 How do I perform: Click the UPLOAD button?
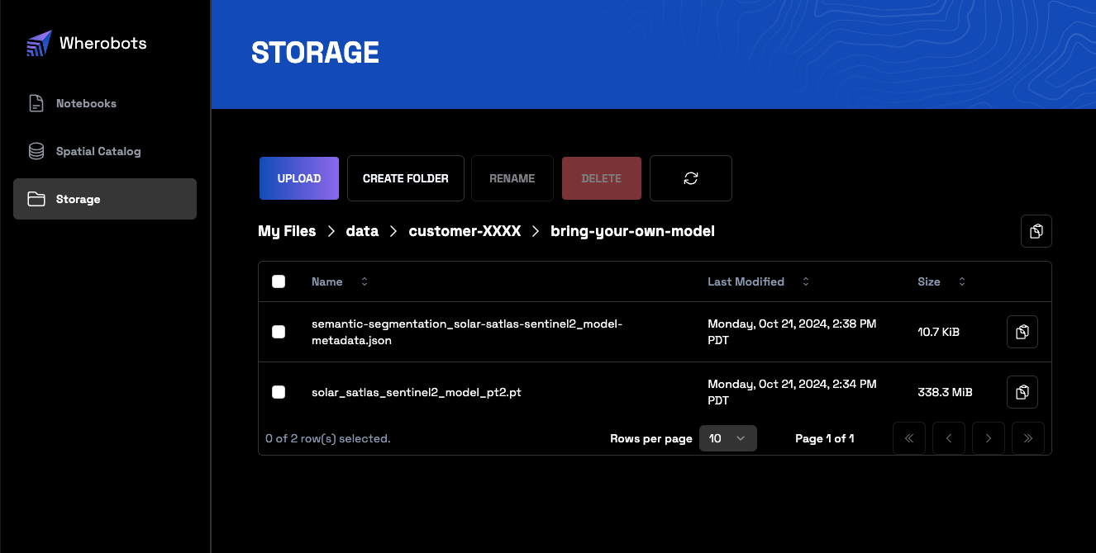tap(298, 177)
